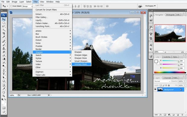Choose Sharpen Edges menu item
Viewport: 187px width, 117px height.
click(x=81, y=55)
